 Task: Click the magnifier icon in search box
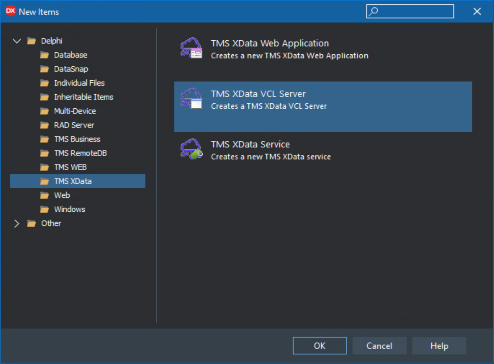pyautogui.click(x=374, y=11)
